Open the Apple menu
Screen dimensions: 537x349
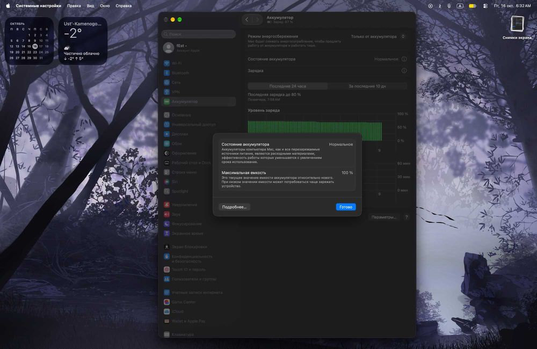click(x=8, y=6)
